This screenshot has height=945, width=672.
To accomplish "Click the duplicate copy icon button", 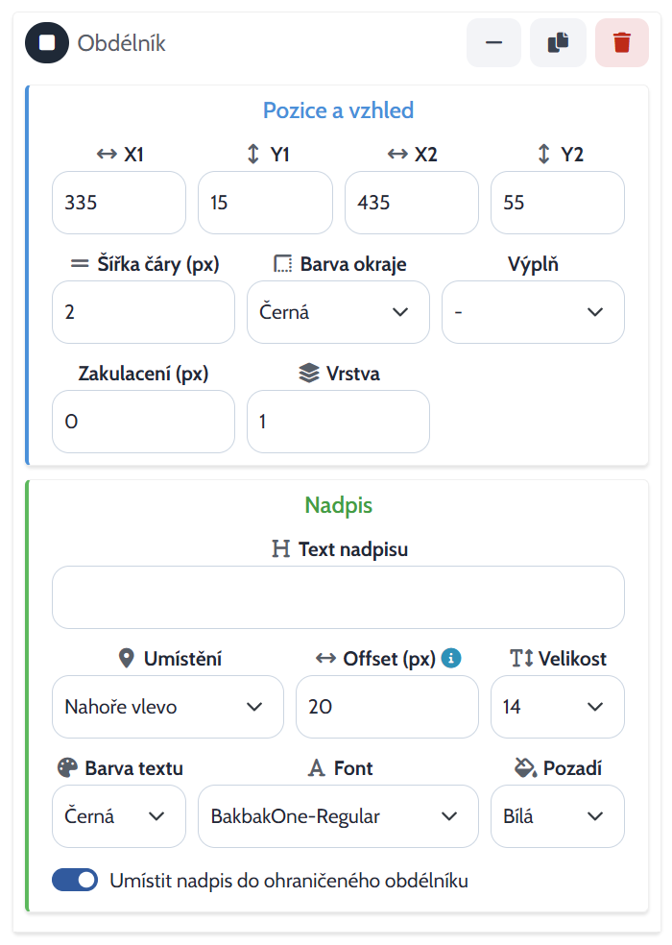I will click(x=558, y=43).
